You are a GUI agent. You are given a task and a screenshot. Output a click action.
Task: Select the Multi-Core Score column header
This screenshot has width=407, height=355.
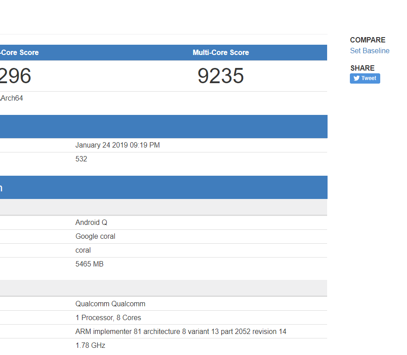coord(220,52)
